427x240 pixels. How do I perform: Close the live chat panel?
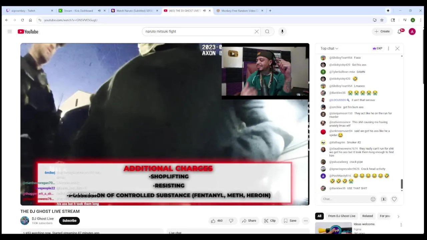click(397, 48)
